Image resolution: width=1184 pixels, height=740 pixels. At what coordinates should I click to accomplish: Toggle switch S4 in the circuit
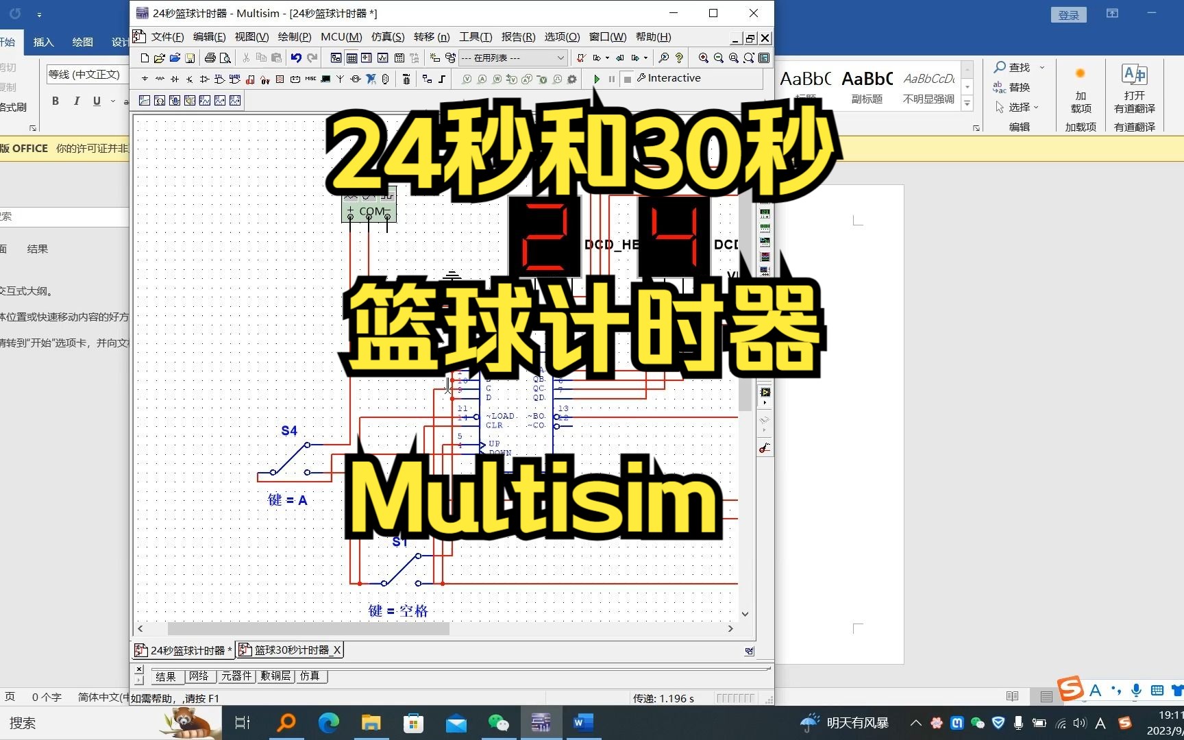click(290, 458)
